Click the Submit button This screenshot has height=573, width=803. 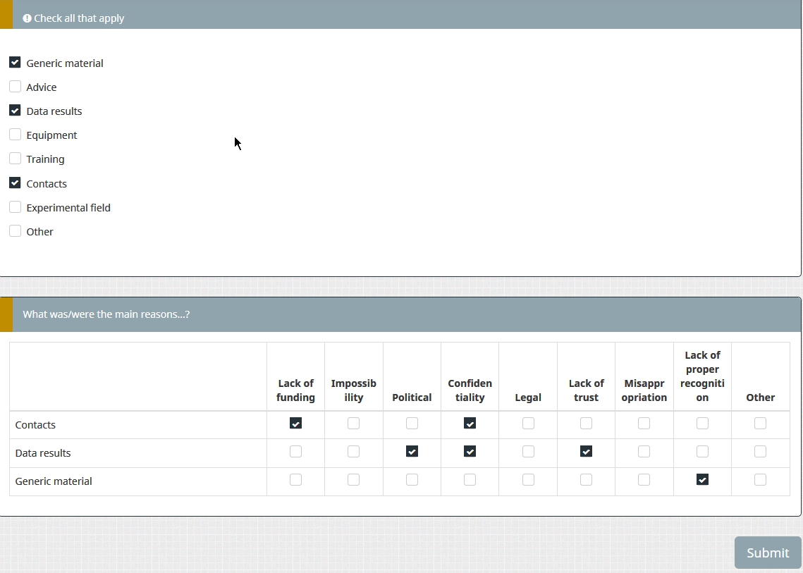[767, 553]
